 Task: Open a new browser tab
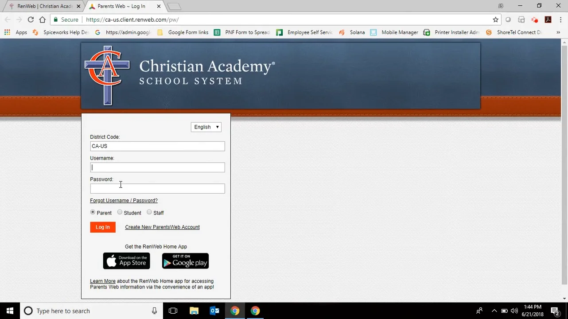pyautogui.click(x=174, y=6)
